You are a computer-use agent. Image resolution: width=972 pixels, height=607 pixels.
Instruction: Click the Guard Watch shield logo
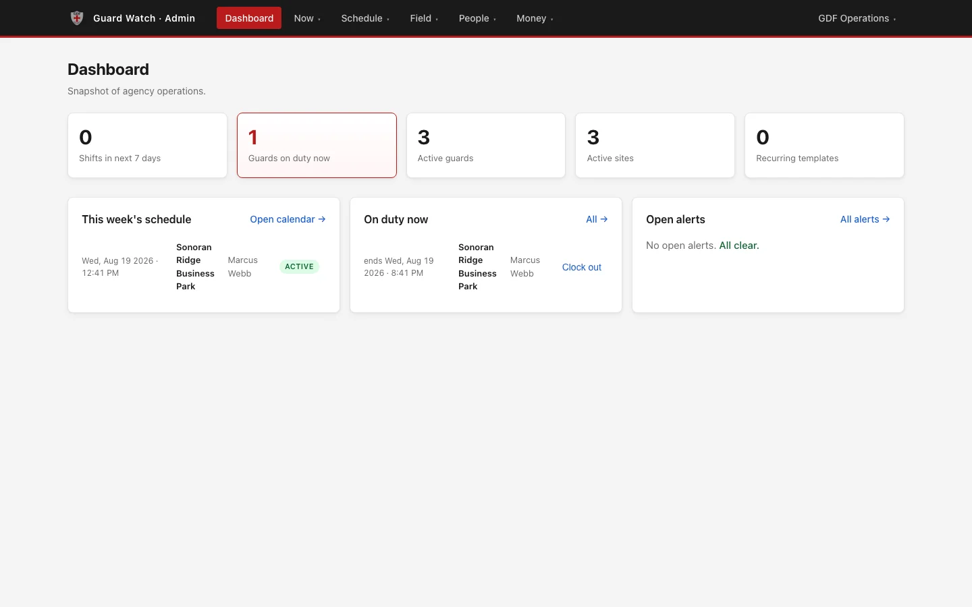(77, 18)
